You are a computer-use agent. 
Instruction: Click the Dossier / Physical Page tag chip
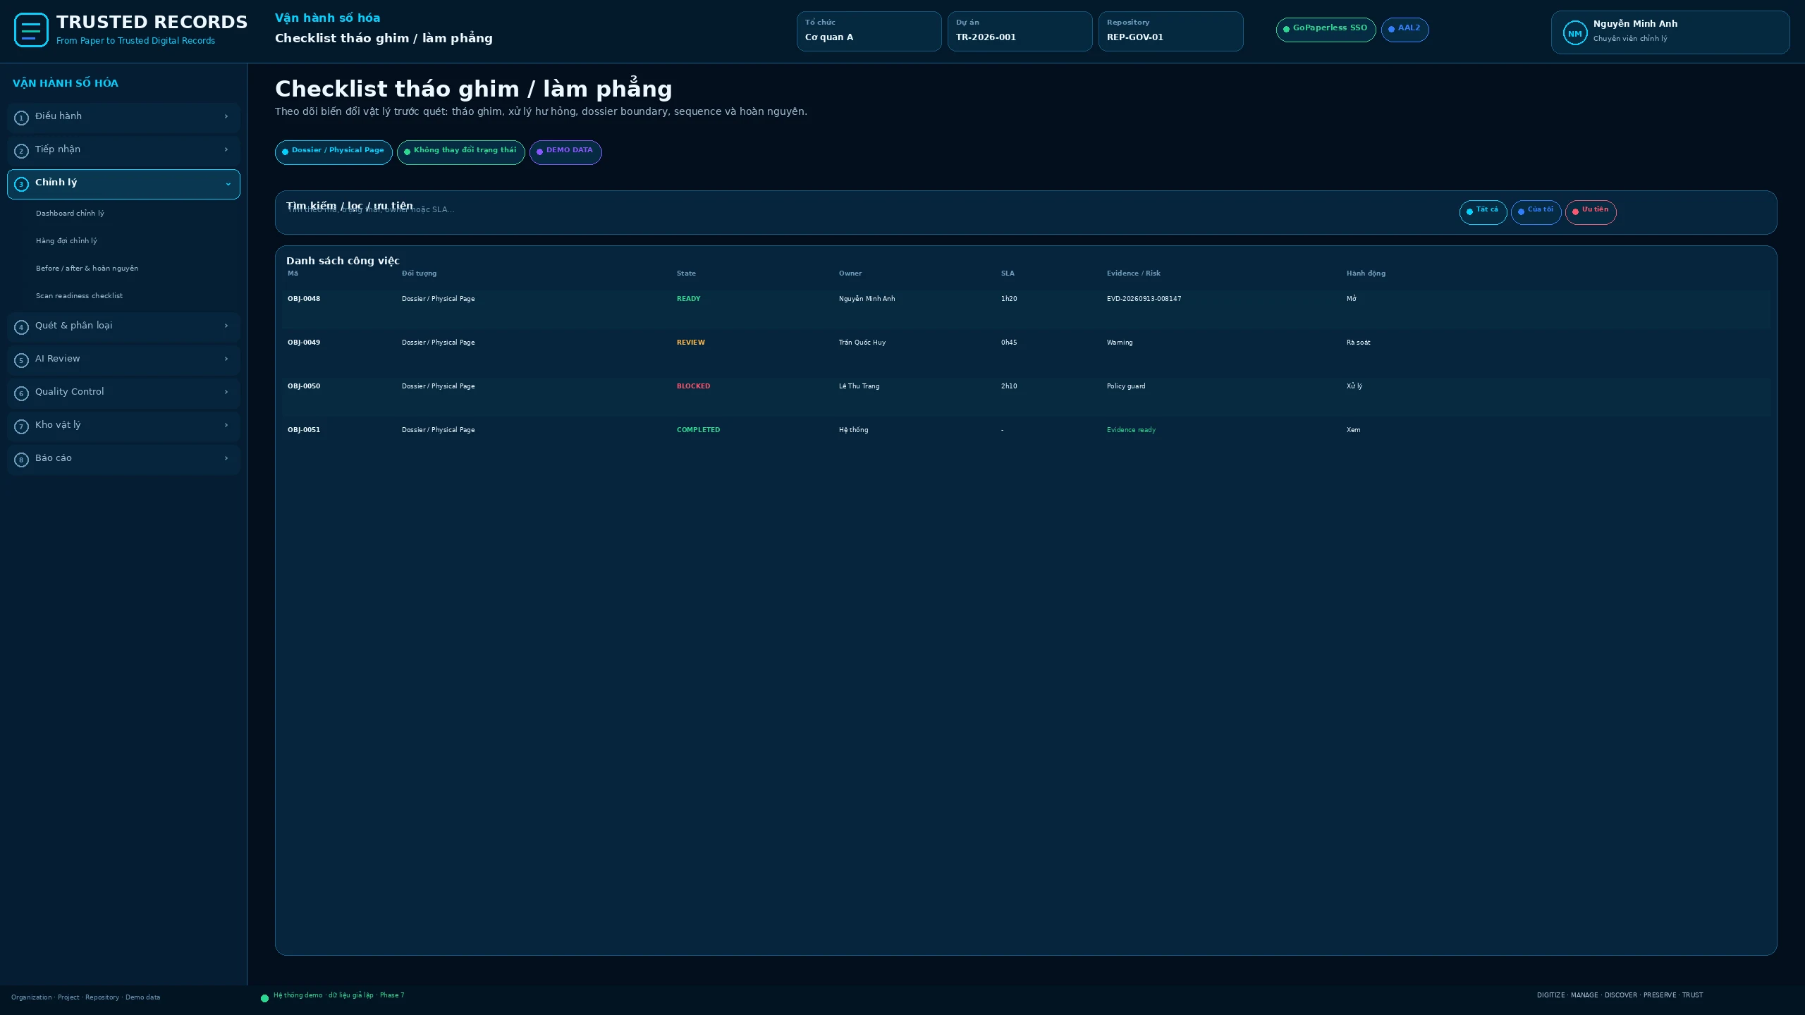click(334, 152)
